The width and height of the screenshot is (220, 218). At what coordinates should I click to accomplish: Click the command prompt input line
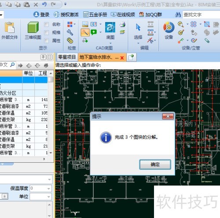[137, 65]
